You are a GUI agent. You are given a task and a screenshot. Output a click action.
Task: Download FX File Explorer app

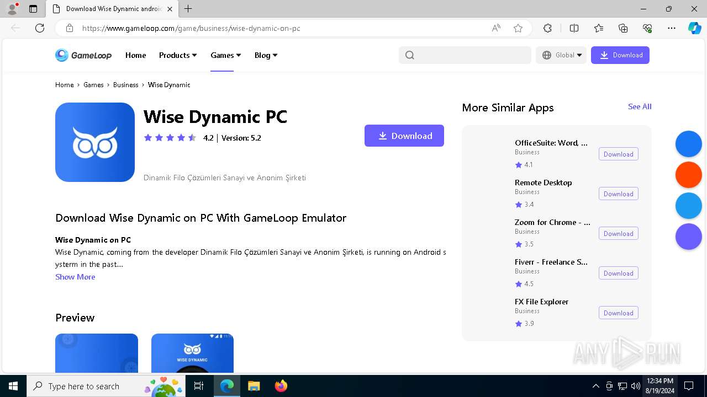(x=618, y=313)
